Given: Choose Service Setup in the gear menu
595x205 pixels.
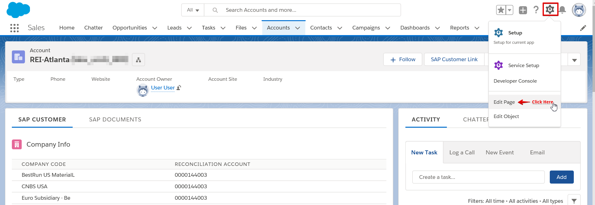Looking at the screenshot, I should coord(524,65).
